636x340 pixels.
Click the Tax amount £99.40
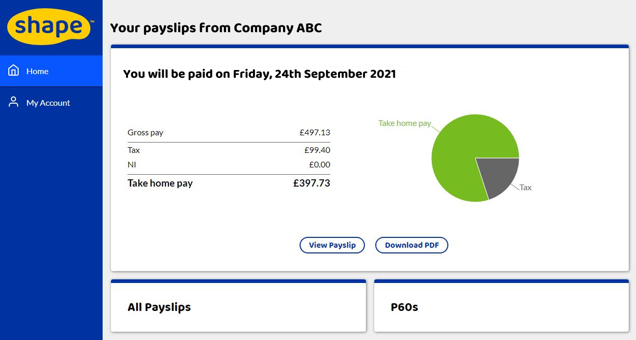pyautogui.click(x=317, y=150)
